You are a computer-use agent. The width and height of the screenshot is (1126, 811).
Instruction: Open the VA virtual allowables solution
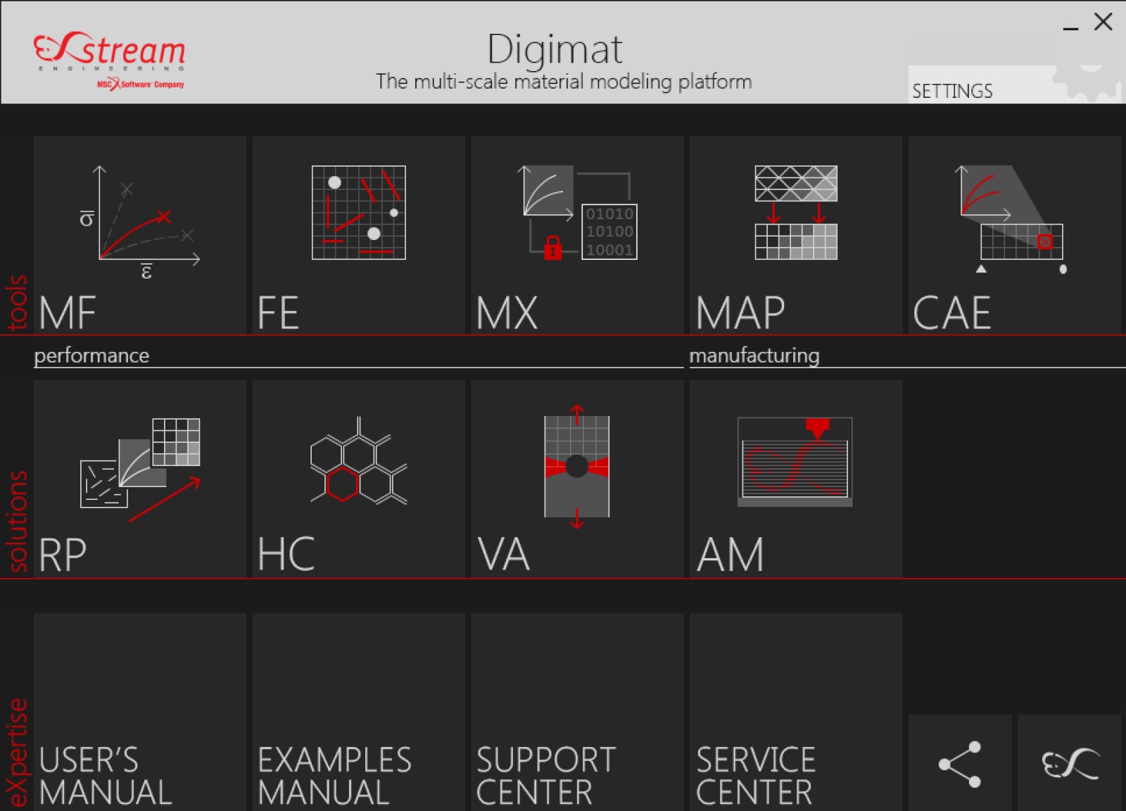577,479
